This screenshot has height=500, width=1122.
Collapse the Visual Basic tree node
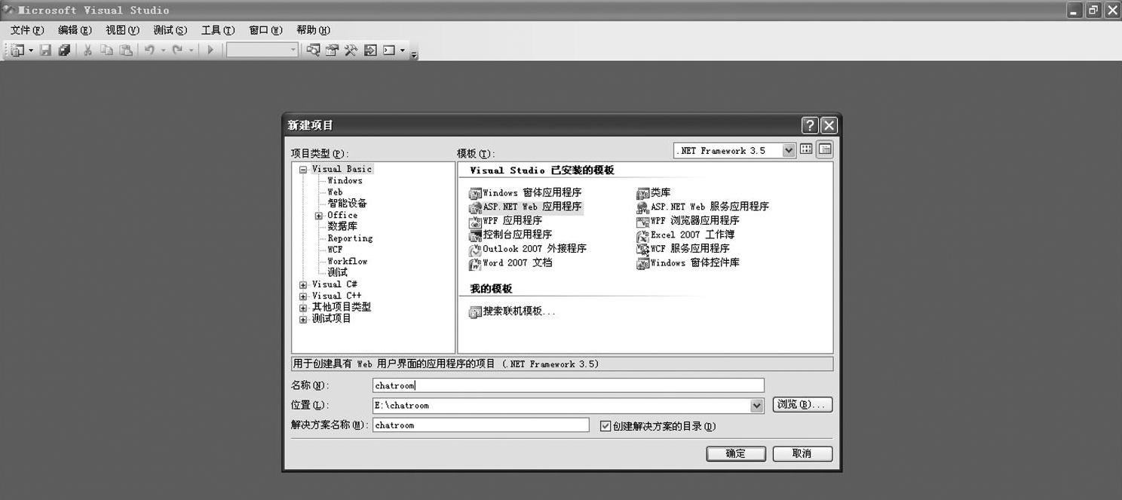(x=303, y=170)
